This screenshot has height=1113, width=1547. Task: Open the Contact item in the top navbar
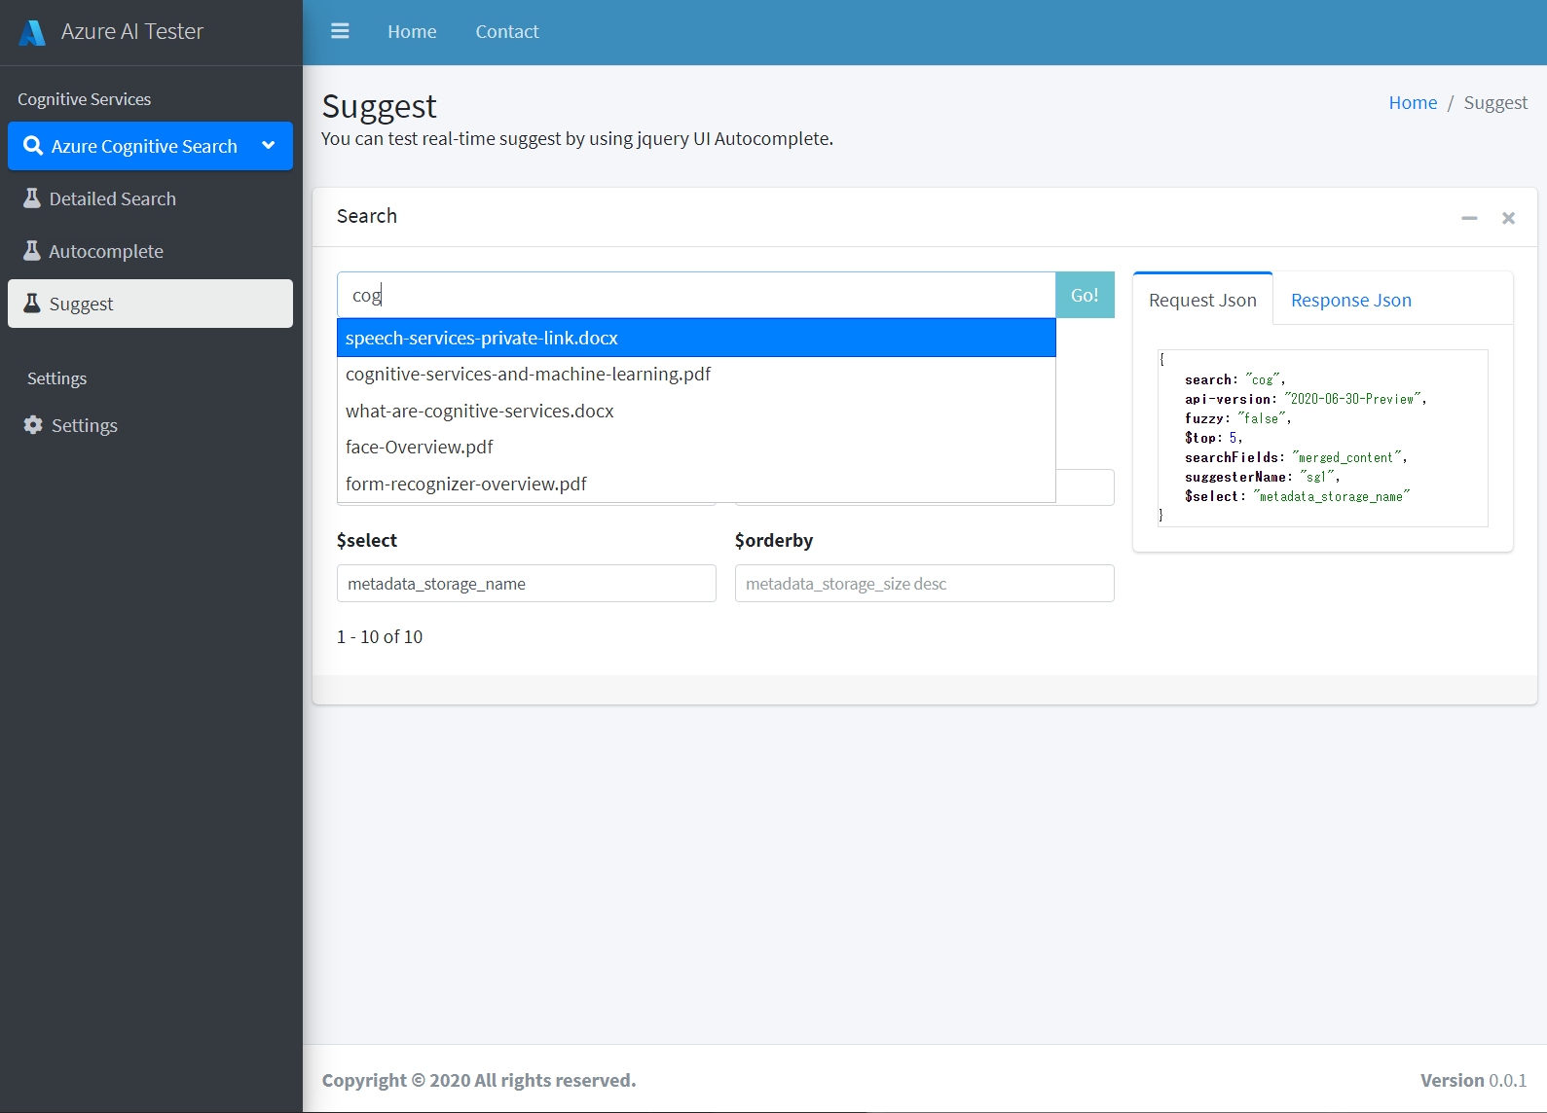pos(507,31)
